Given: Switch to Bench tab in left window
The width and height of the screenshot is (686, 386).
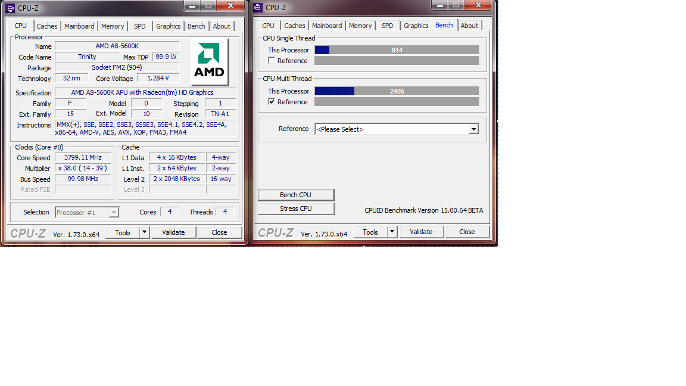Looking at the screenshot, I should click(196, 26).
